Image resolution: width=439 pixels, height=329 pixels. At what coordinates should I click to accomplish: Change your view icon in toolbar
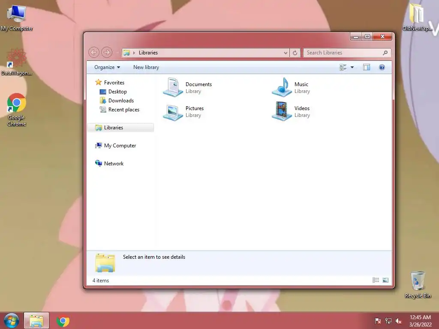[343, 67]
